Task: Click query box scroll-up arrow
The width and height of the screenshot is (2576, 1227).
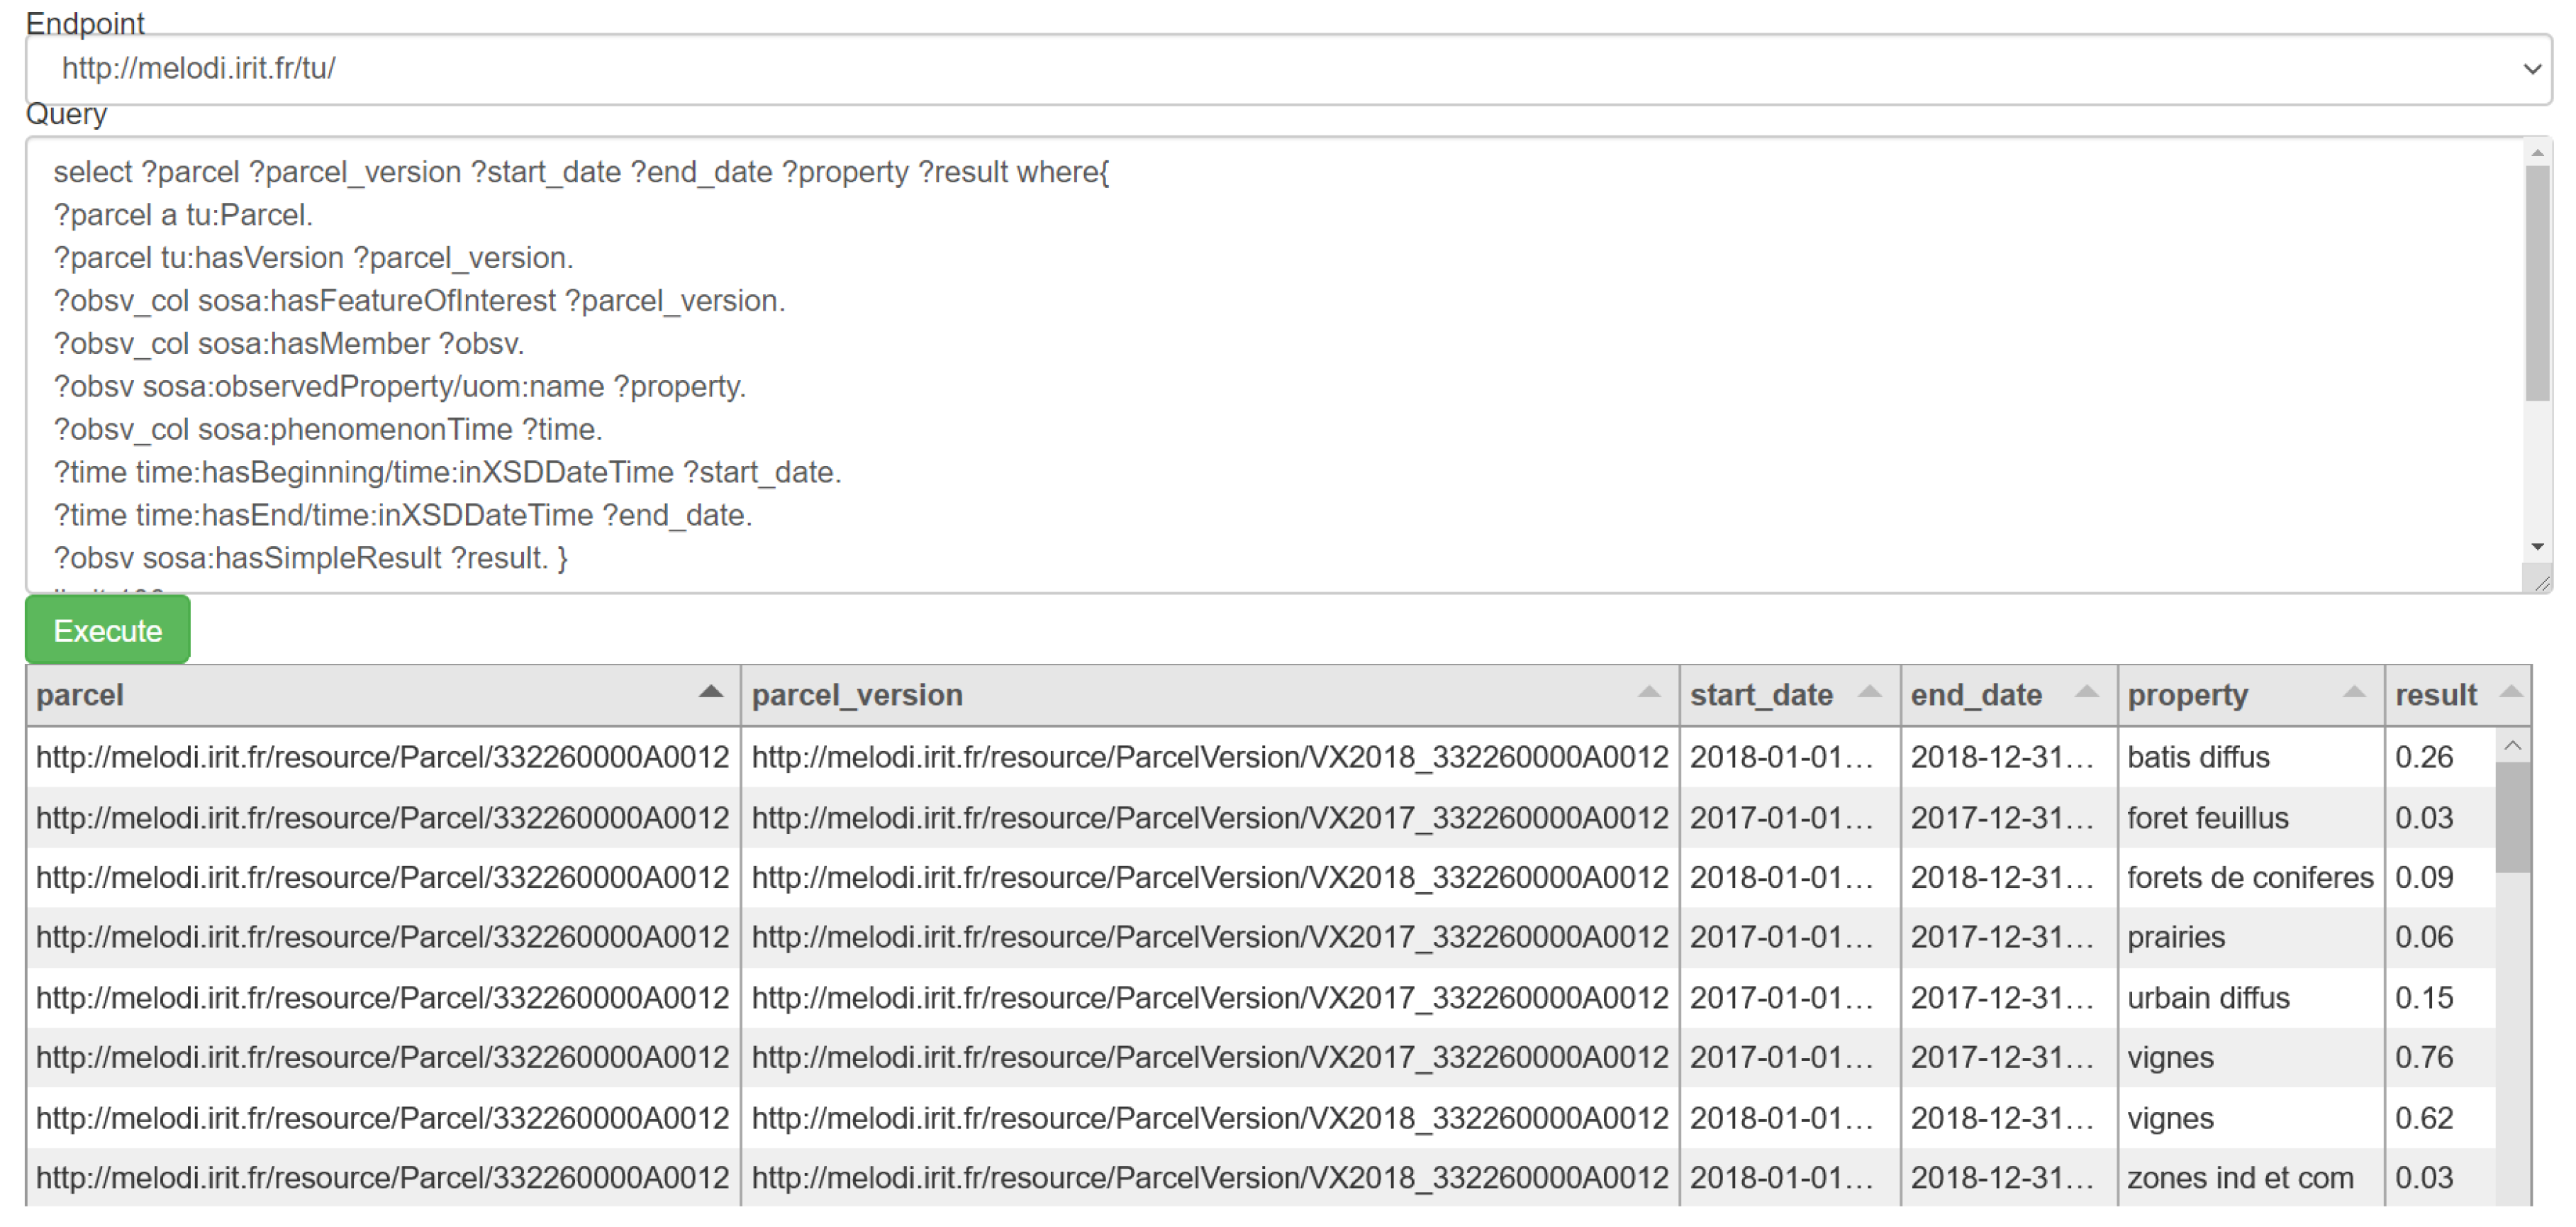Action: (x=2536, y=153)
